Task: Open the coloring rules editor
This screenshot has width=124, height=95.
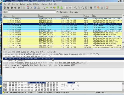Action: click(x=98, y=8)
